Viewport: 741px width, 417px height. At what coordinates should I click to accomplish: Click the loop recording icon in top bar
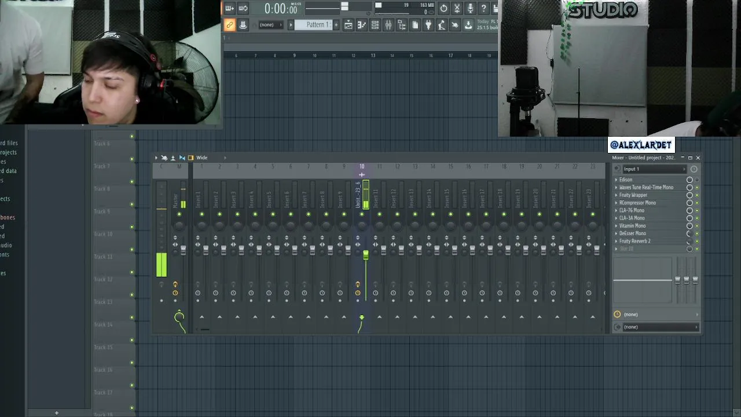point(243,8)
